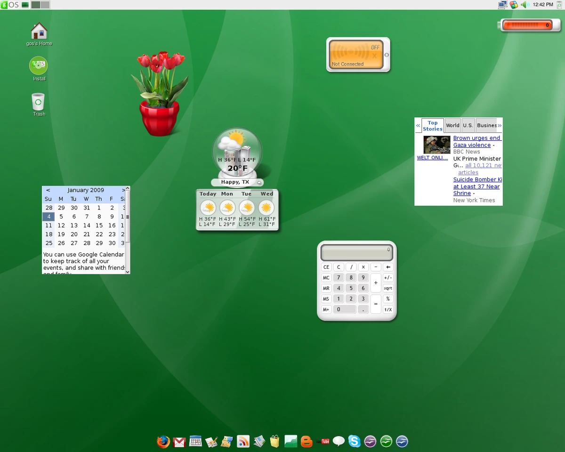Expand the Happy, TX location dropdown
The height and width of the screenshot is (452, 565).
tap(259, 183)
